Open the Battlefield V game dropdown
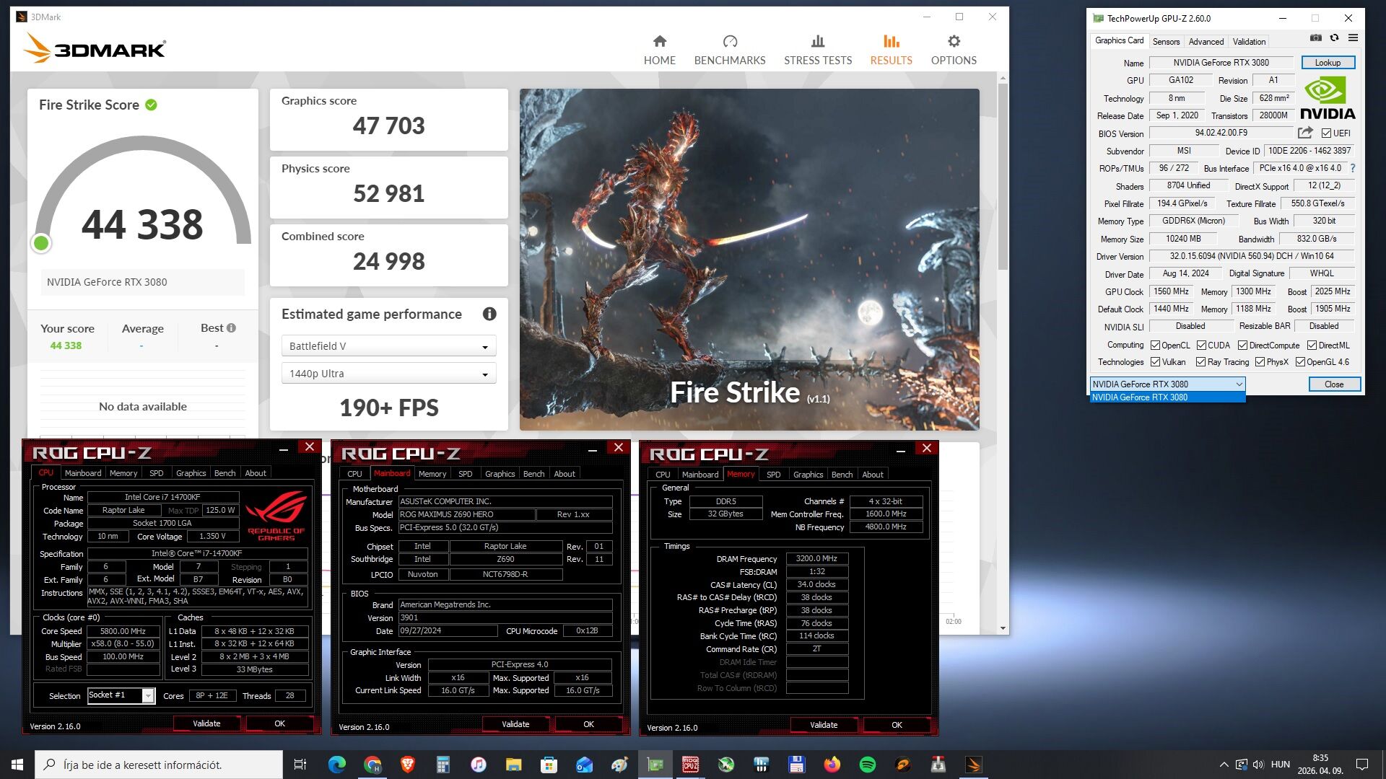Image resolution: width=1386 pixels, height=779 pixels. pyautogui.click(x=388, y=346)
